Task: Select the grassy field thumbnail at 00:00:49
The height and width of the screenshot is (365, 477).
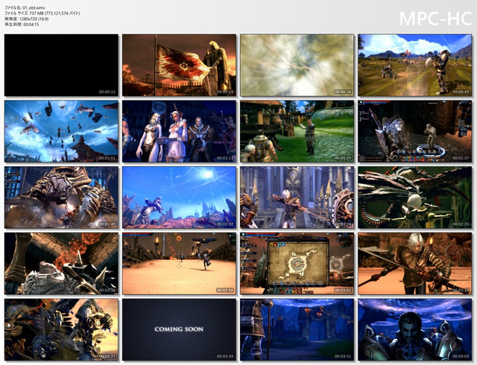Action: point(415,65)
